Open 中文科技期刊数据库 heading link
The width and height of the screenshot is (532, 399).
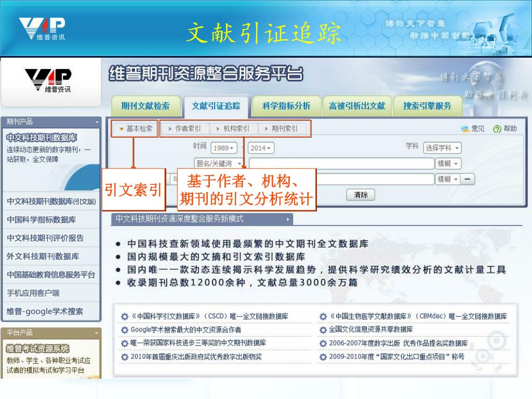pyautogui.click(x=42, y=137)
